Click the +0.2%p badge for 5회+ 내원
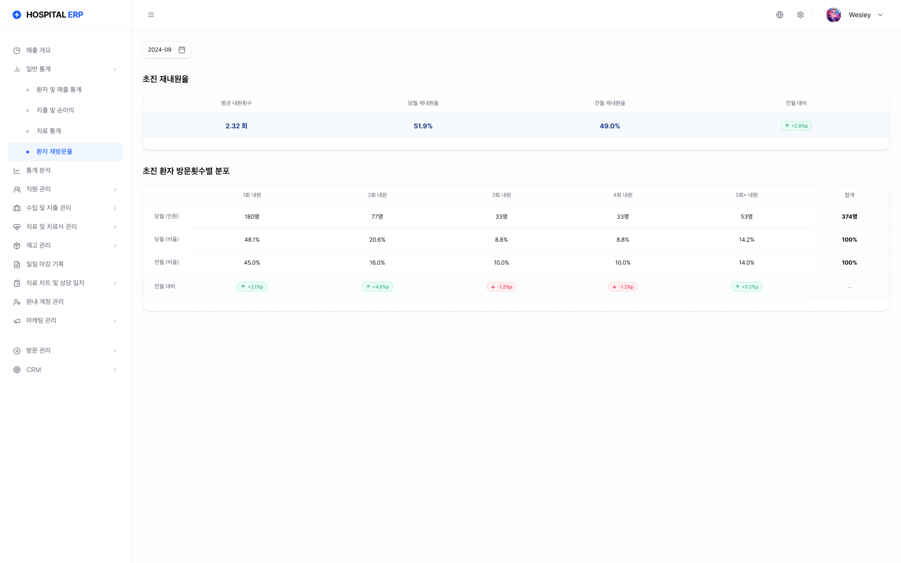Screen dimensions: 901x563 click(x=747, y=287)
